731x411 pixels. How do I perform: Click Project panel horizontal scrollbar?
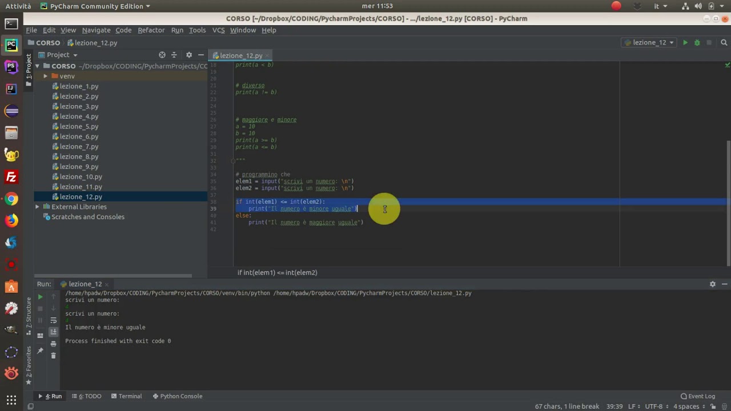pos(113,276)
